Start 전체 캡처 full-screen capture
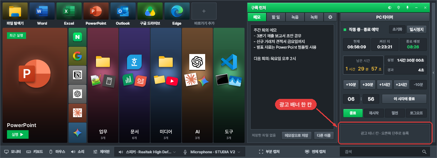 [x=315, y=152]
